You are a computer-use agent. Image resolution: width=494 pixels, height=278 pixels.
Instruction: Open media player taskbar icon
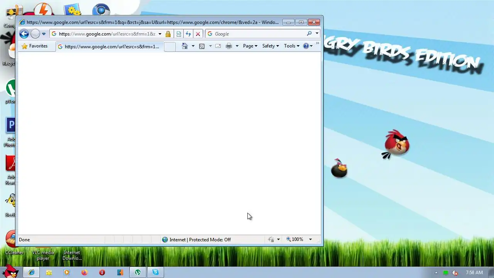click(67, 272)
